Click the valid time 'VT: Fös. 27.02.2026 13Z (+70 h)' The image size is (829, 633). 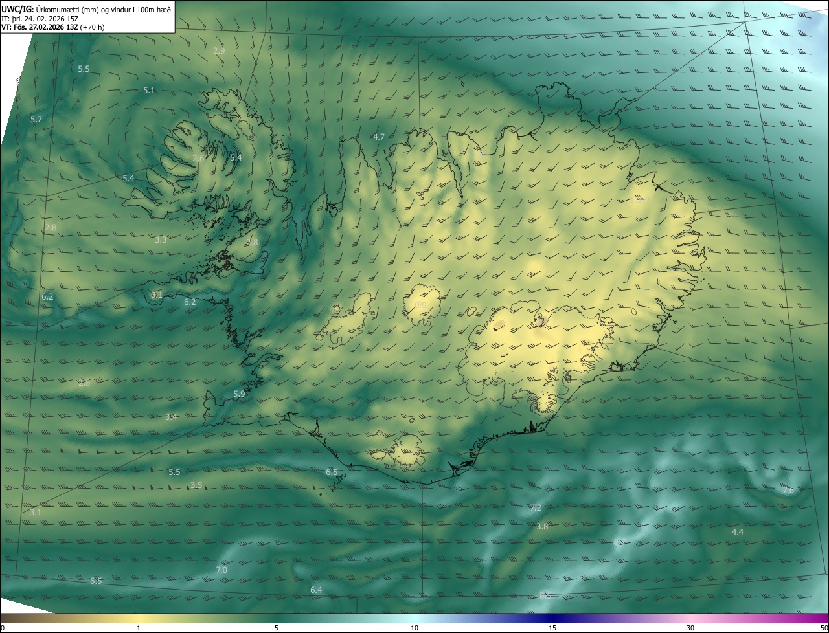tap(52, 27)
